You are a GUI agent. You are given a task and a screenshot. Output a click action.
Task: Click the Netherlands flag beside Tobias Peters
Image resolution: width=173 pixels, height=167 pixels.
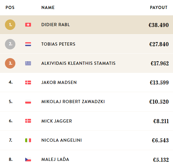pyautogui.click(x=28, y=44)
